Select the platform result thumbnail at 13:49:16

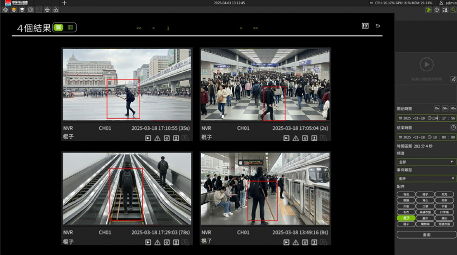[265, 189]
